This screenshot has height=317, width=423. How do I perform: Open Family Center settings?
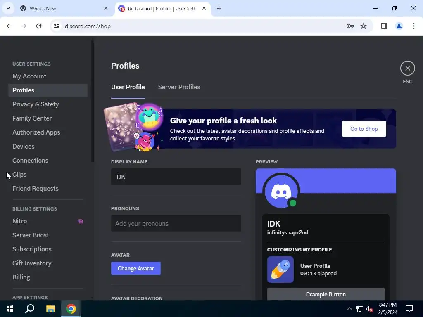tap(48, 118)
